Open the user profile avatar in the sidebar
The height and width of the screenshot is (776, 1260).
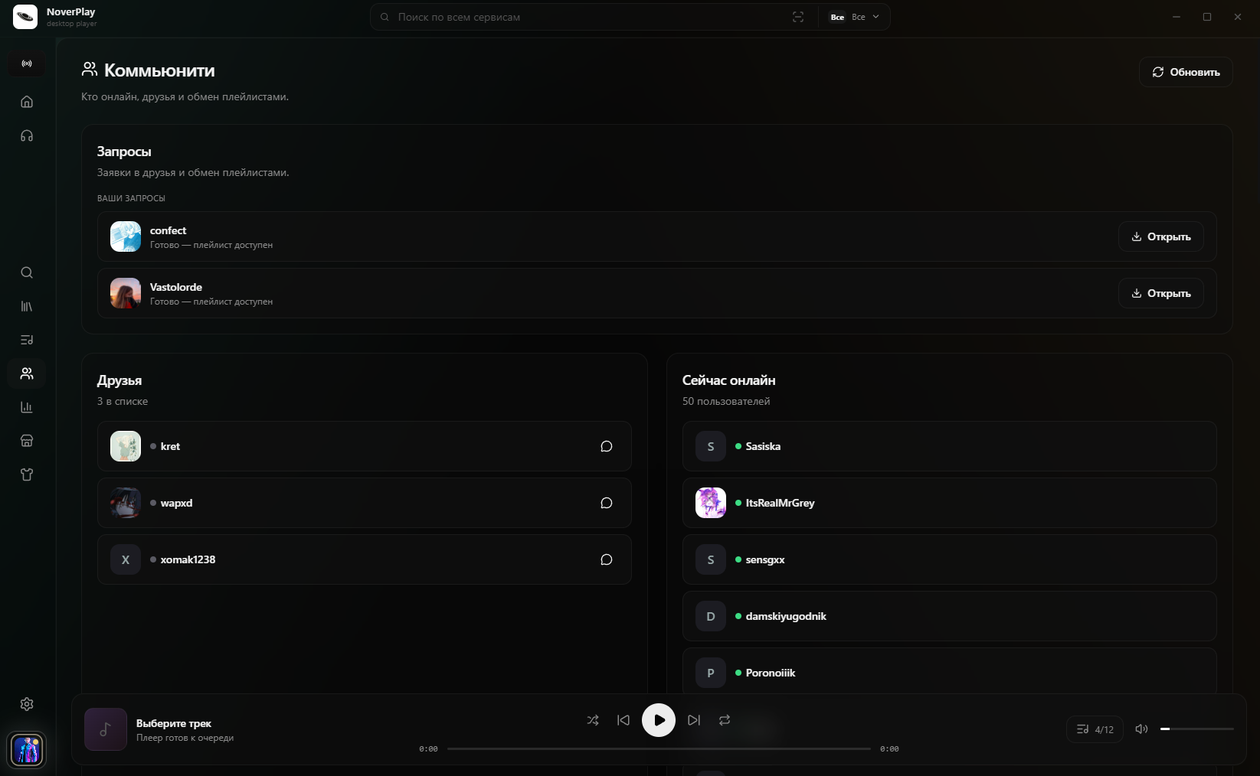[27, 750]
